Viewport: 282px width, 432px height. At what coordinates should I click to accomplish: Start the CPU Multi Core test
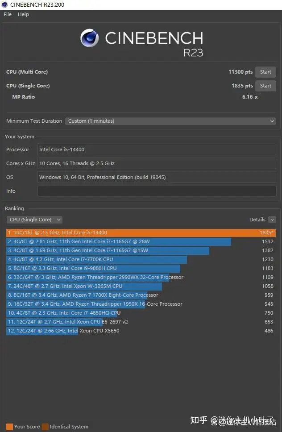[x=265, y=72]
